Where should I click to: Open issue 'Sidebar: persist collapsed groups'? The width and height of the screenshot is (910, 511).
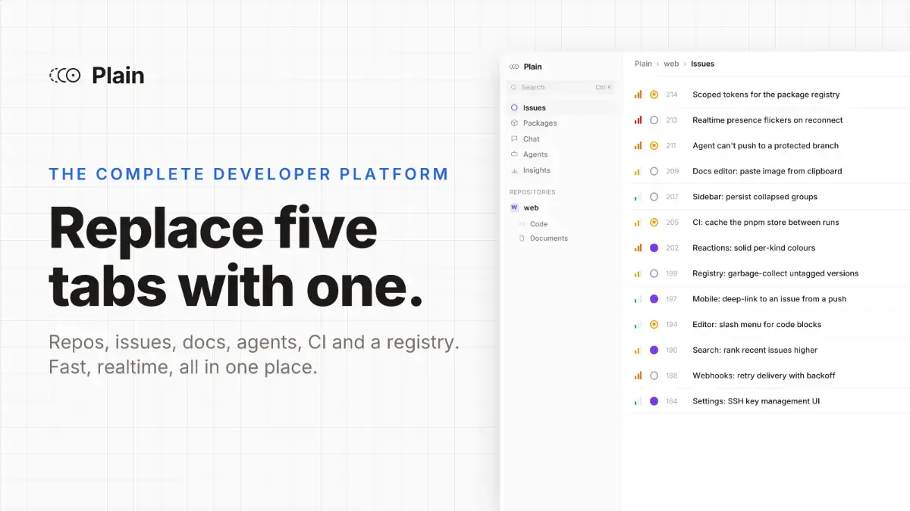tap(755, 197)
